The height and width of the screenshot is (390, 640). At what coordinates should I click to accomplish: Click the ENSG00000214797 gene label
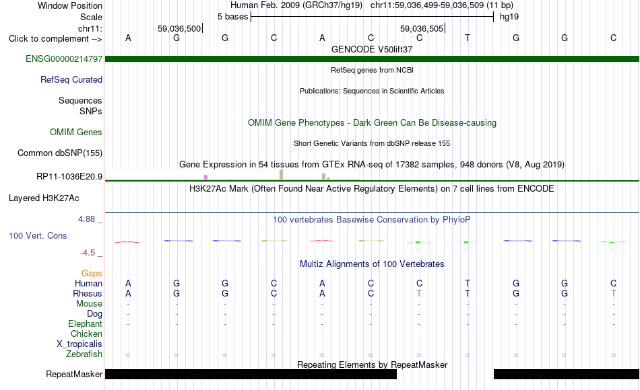(x=64, y=58)
